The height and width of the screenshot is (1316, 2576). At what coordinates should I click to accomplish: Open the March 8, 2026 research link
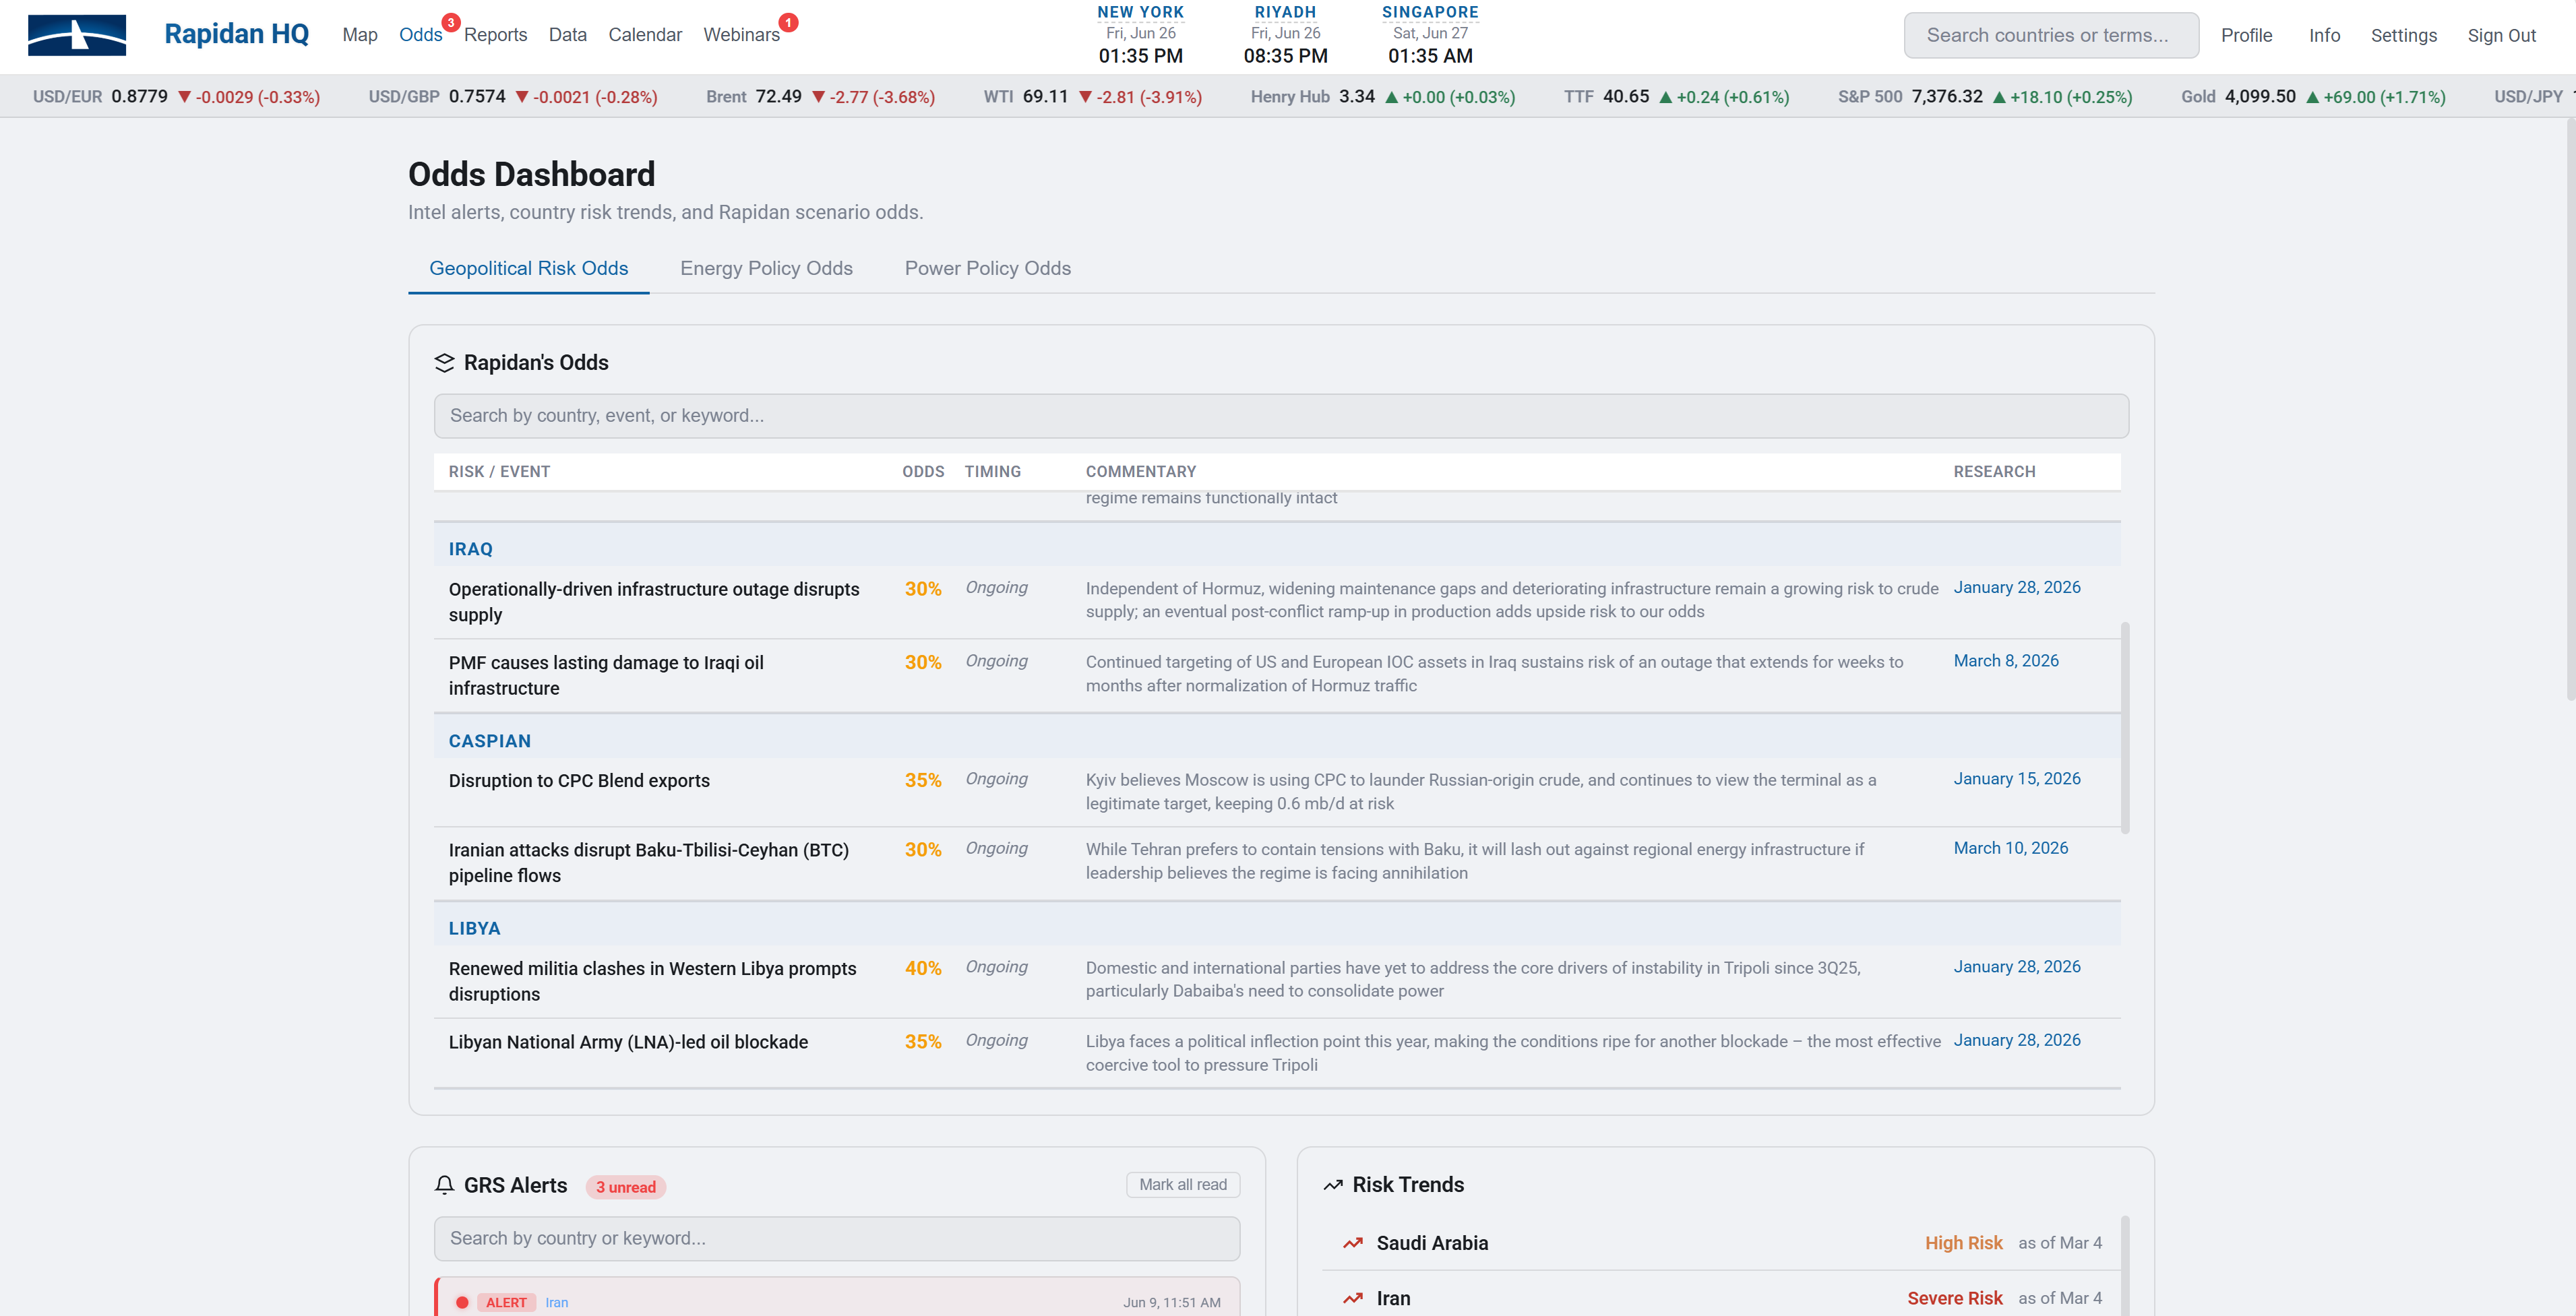tap(2006, 661)
